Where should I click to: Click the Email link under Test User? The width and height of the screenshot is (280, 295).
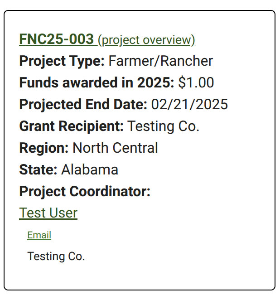39,235
